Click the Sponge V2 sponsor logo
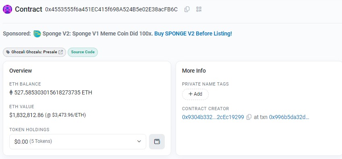342x159 pixels. [x=37, y=33]
